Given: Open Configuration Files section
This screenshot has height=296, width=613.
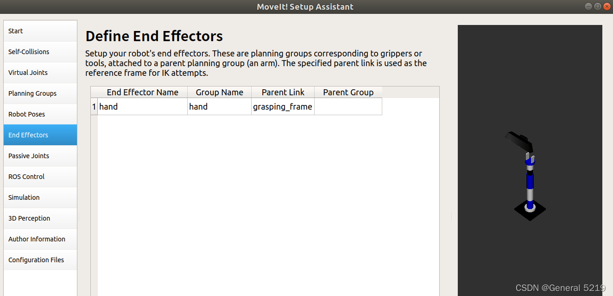Looking at the screenshot, I should pos(40,260).
